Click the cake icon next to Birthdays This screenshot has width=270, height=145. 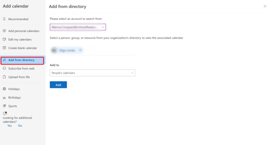point(4,98)
